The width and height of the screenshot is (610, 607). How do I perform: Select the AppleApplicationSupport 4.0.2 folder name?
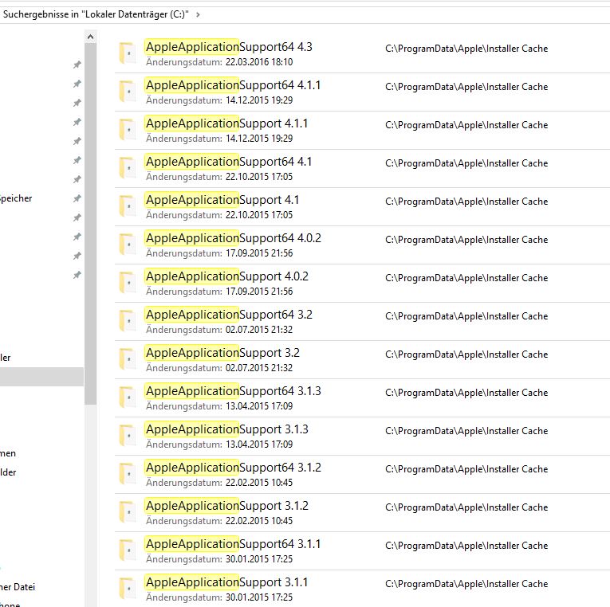click(226, 276)
